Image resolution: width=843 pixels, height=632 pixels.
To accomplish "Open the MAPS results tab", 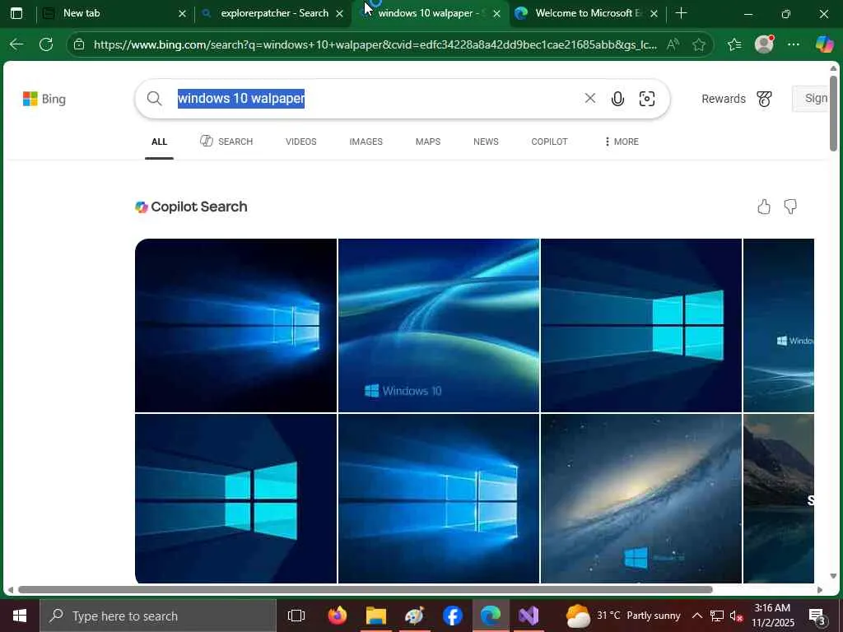I will (428, 142).
